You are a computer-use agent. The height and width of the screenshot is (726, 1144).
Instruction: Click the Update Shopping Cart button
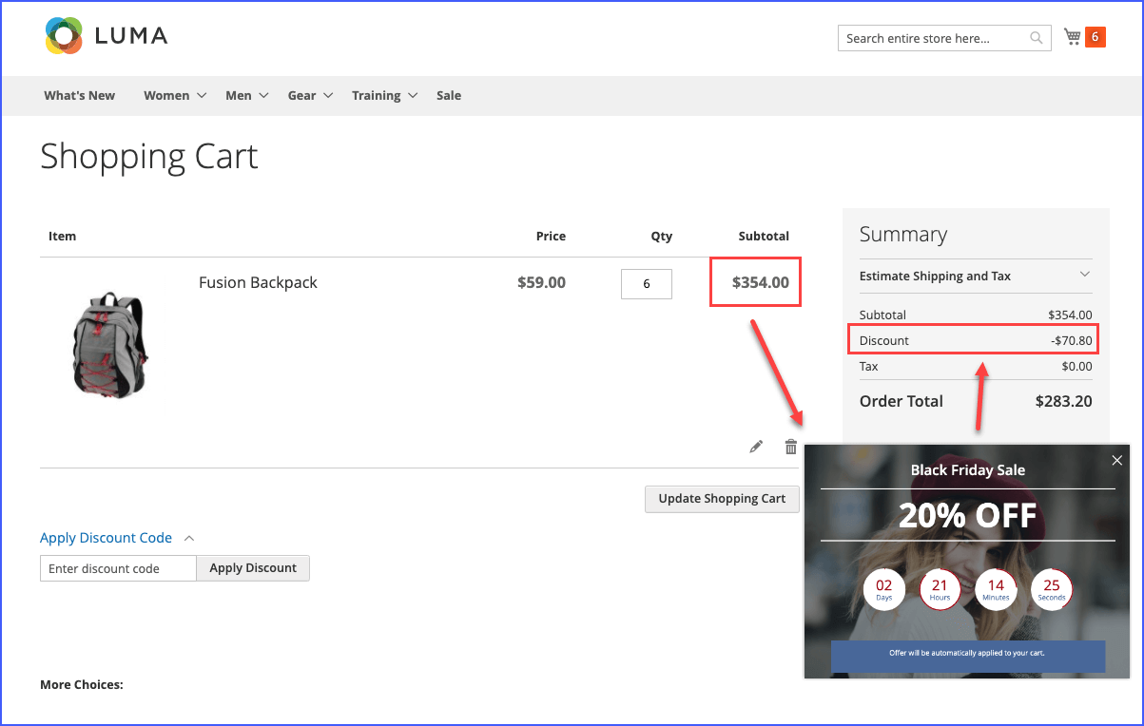[722, 499]
